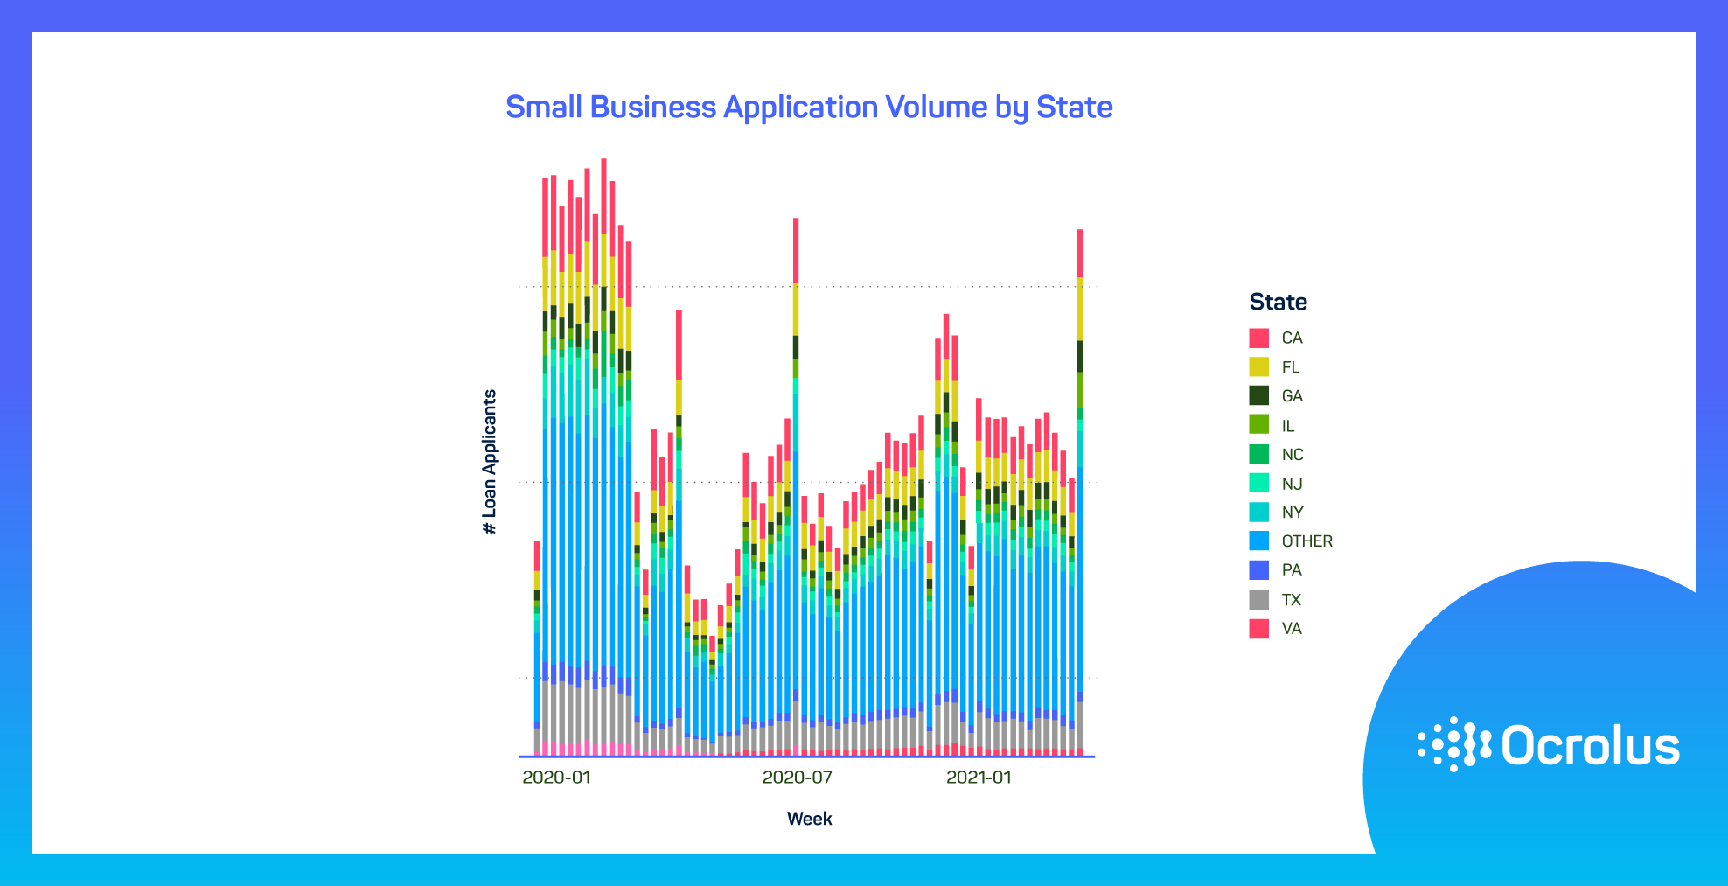Select the IL green legend swatch

[1258, 424]
